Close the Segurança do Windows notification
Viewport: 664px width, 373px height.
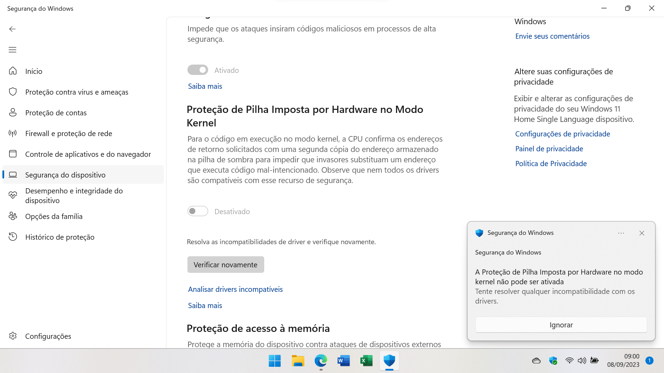[x=642, y=233]
